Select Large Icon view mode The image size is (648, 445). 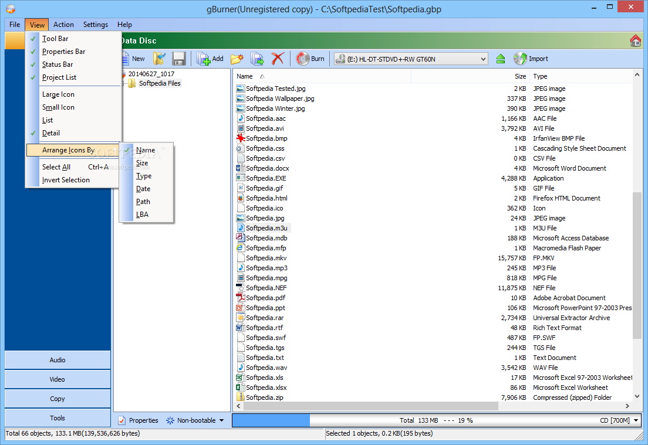click(x=73, y=94)
